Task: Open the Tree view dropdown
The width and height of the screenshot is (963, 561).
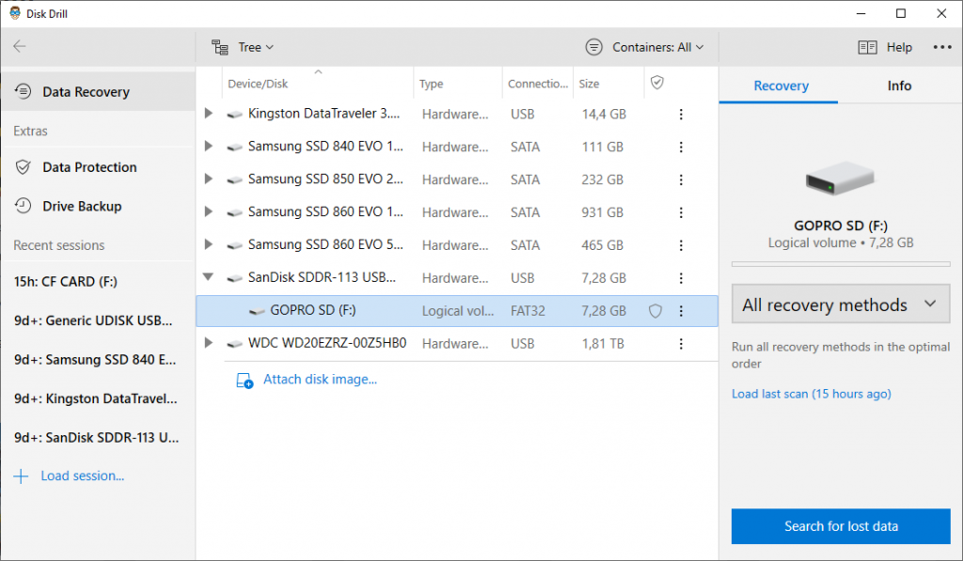Action: [x=243, y=47]
